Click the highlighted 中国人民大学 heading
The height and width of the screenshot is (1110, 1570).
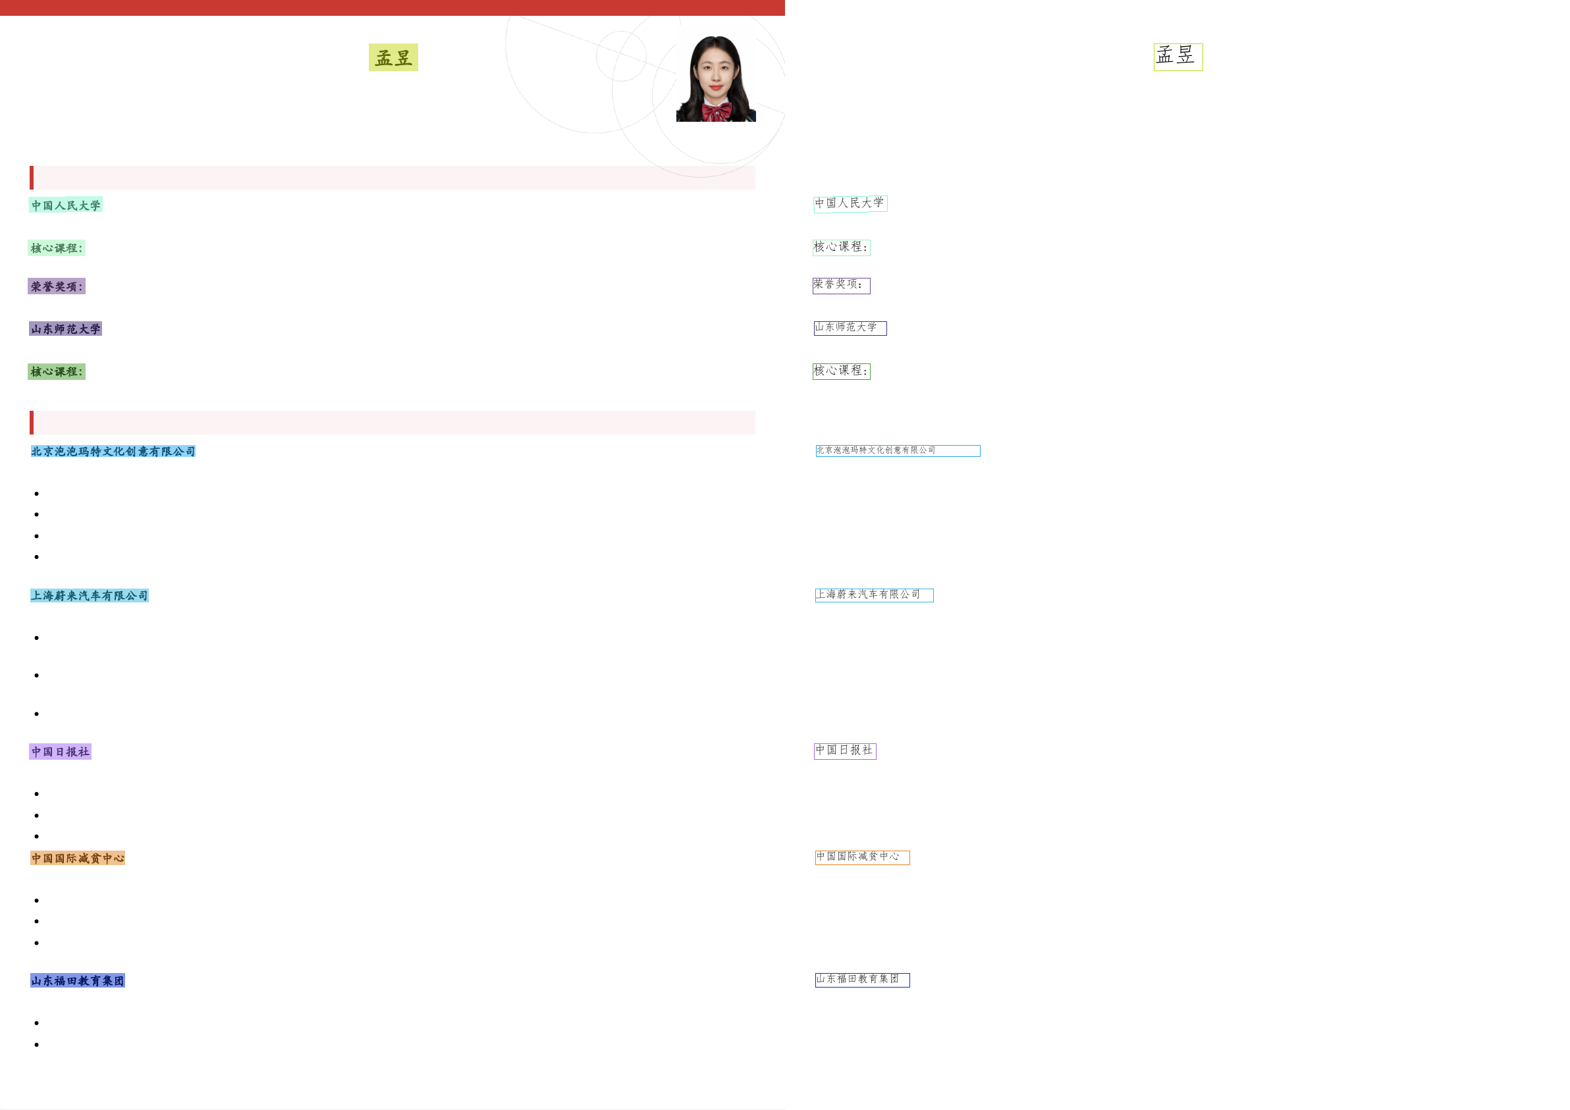(66, 205)
